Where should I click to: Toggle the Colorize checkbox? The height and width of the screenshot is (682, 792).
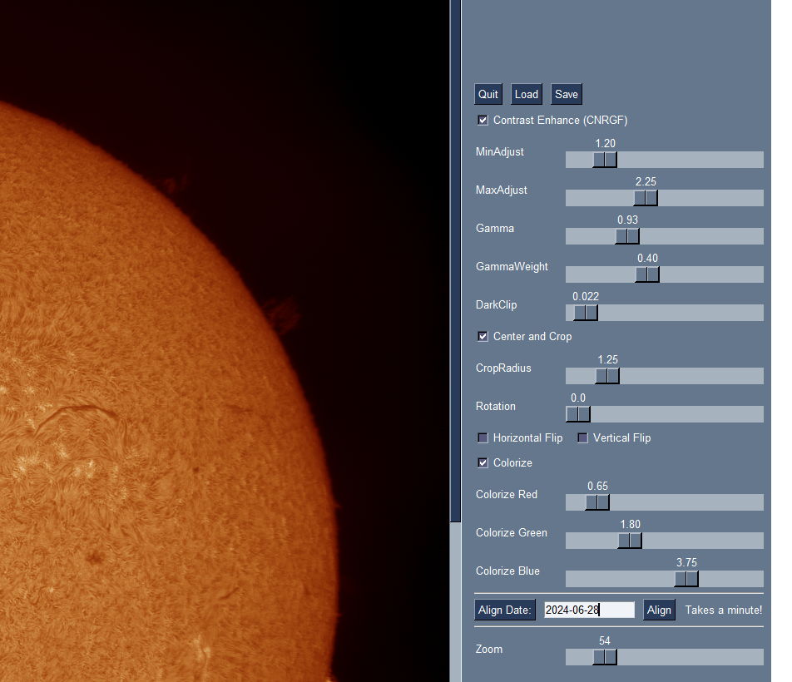point(483,462)
